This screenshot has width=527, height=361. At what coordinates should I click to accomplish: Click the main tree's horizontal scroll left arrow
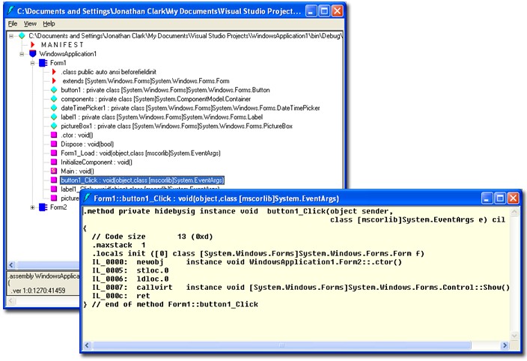point(11,265)
